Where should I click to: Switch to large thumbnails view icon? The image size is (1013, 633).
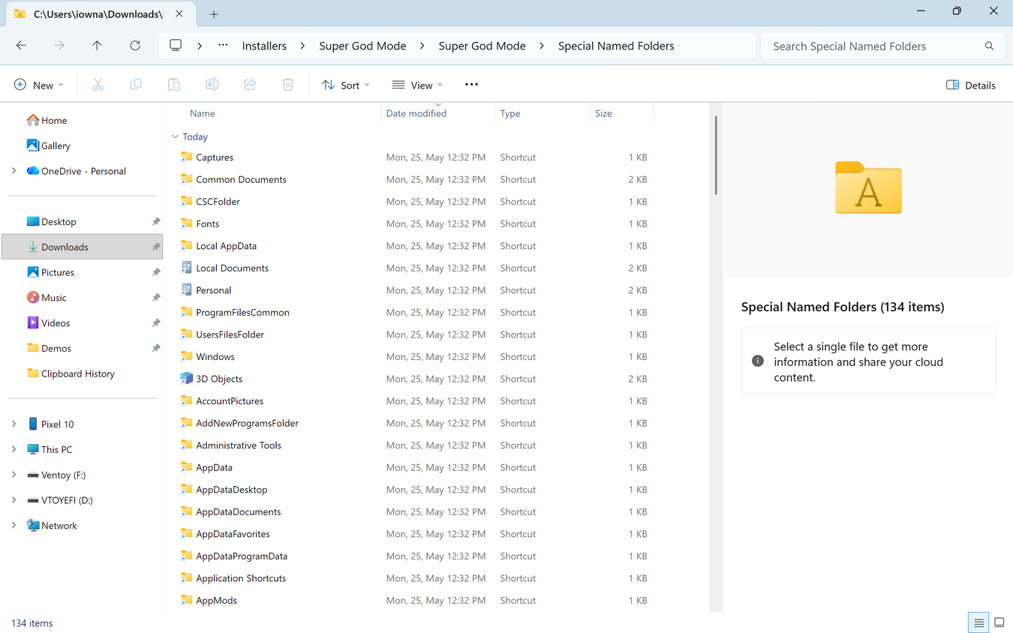click(x=999, y=622)
